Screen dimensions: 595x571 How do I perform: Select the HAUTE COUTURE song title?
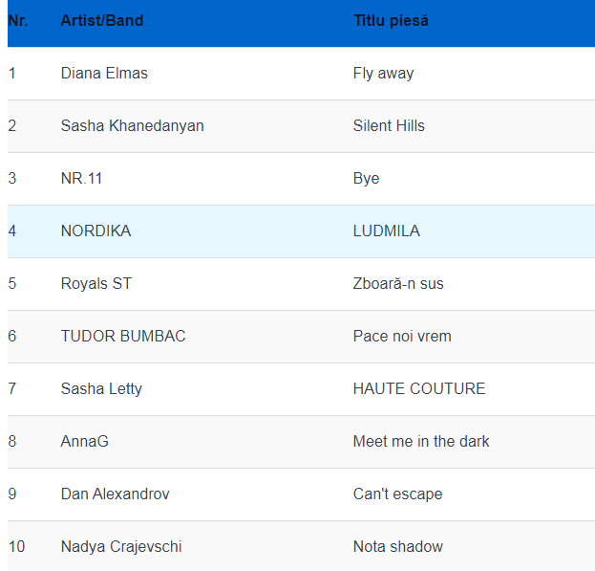[419, 389]
